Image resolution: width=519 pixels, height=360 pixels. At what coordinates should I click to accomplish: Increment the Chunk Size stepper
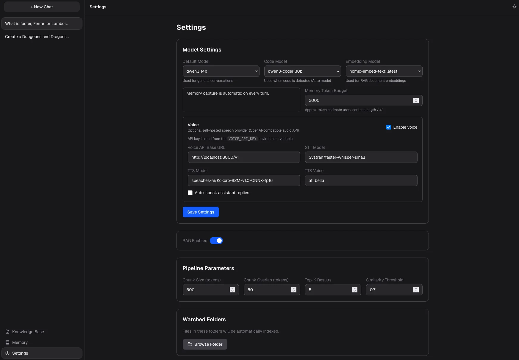tap(232, 288)
